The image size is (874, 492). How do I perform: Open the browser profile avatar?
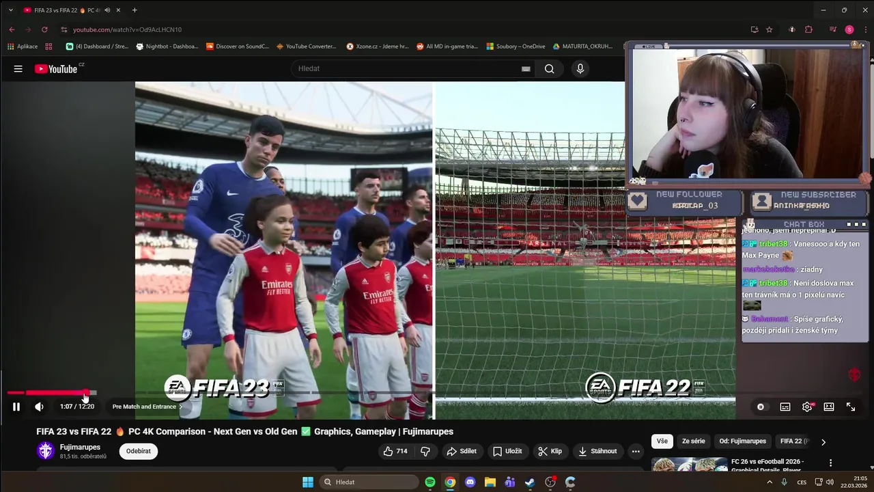(849, 29)
